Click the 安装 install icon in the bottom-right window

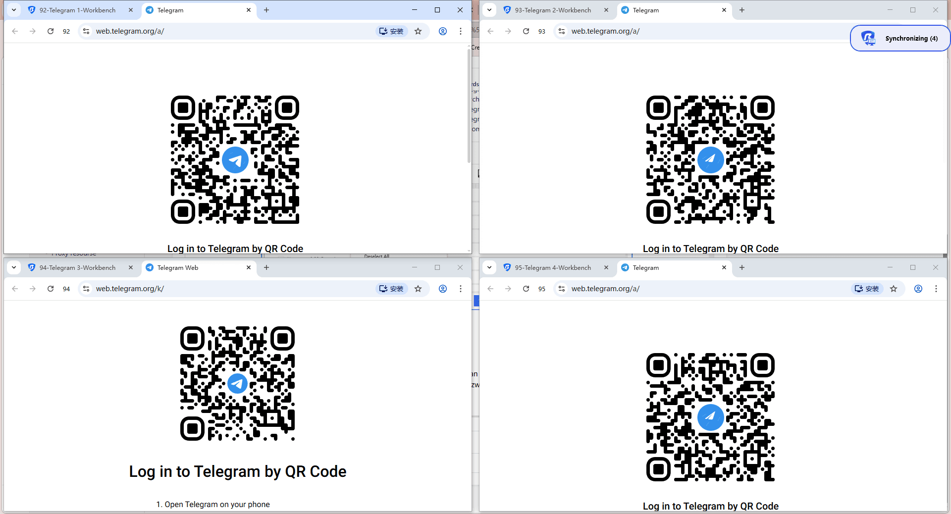pyautogui.click(x=866, y=289)
